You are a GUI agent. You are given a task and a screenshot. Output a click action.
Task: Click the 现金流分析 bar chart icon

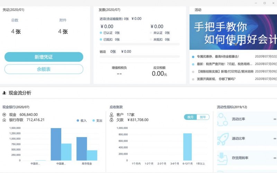[x=4, y=93]
